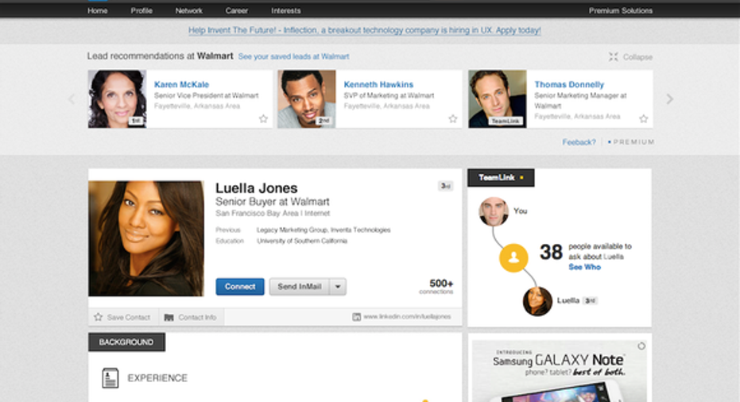This screenshot has height=402, width=740.
Task: Open the Contact Info tab label
Action: point(197,318)
